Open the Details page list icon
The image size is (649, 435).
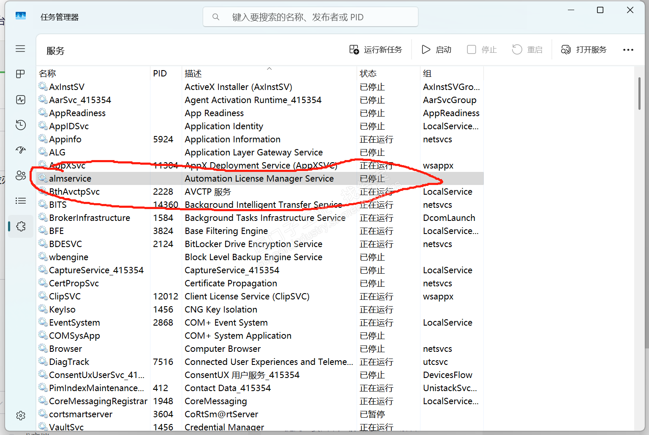(x=20, y=201)
